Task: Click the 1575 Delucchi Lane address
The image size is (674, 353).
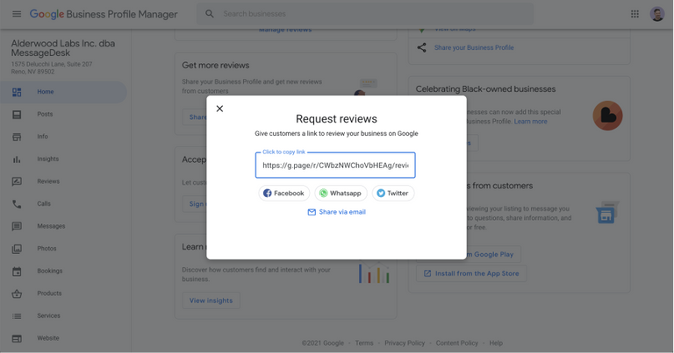Action: click(x=52, y=67)
